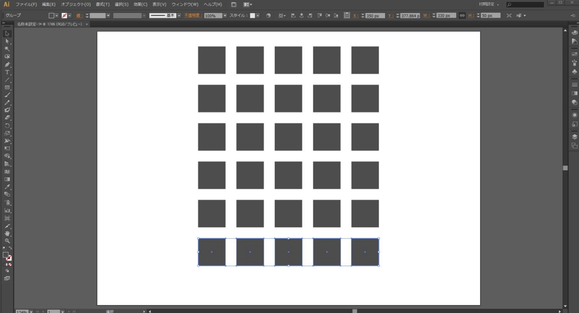Select the Eraser tool
The height and width of the screenshot is (313, 579).
point(7,118)
